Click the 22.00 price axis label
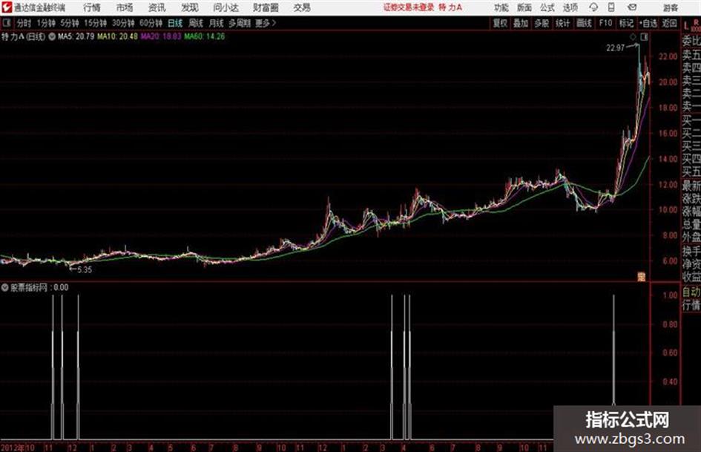This screenshot has width=701, height=452. pos(668,56)
